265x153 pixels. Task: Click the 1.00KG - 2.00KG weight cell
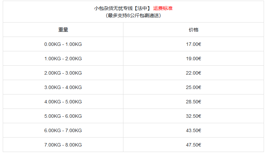click(63, 59)
